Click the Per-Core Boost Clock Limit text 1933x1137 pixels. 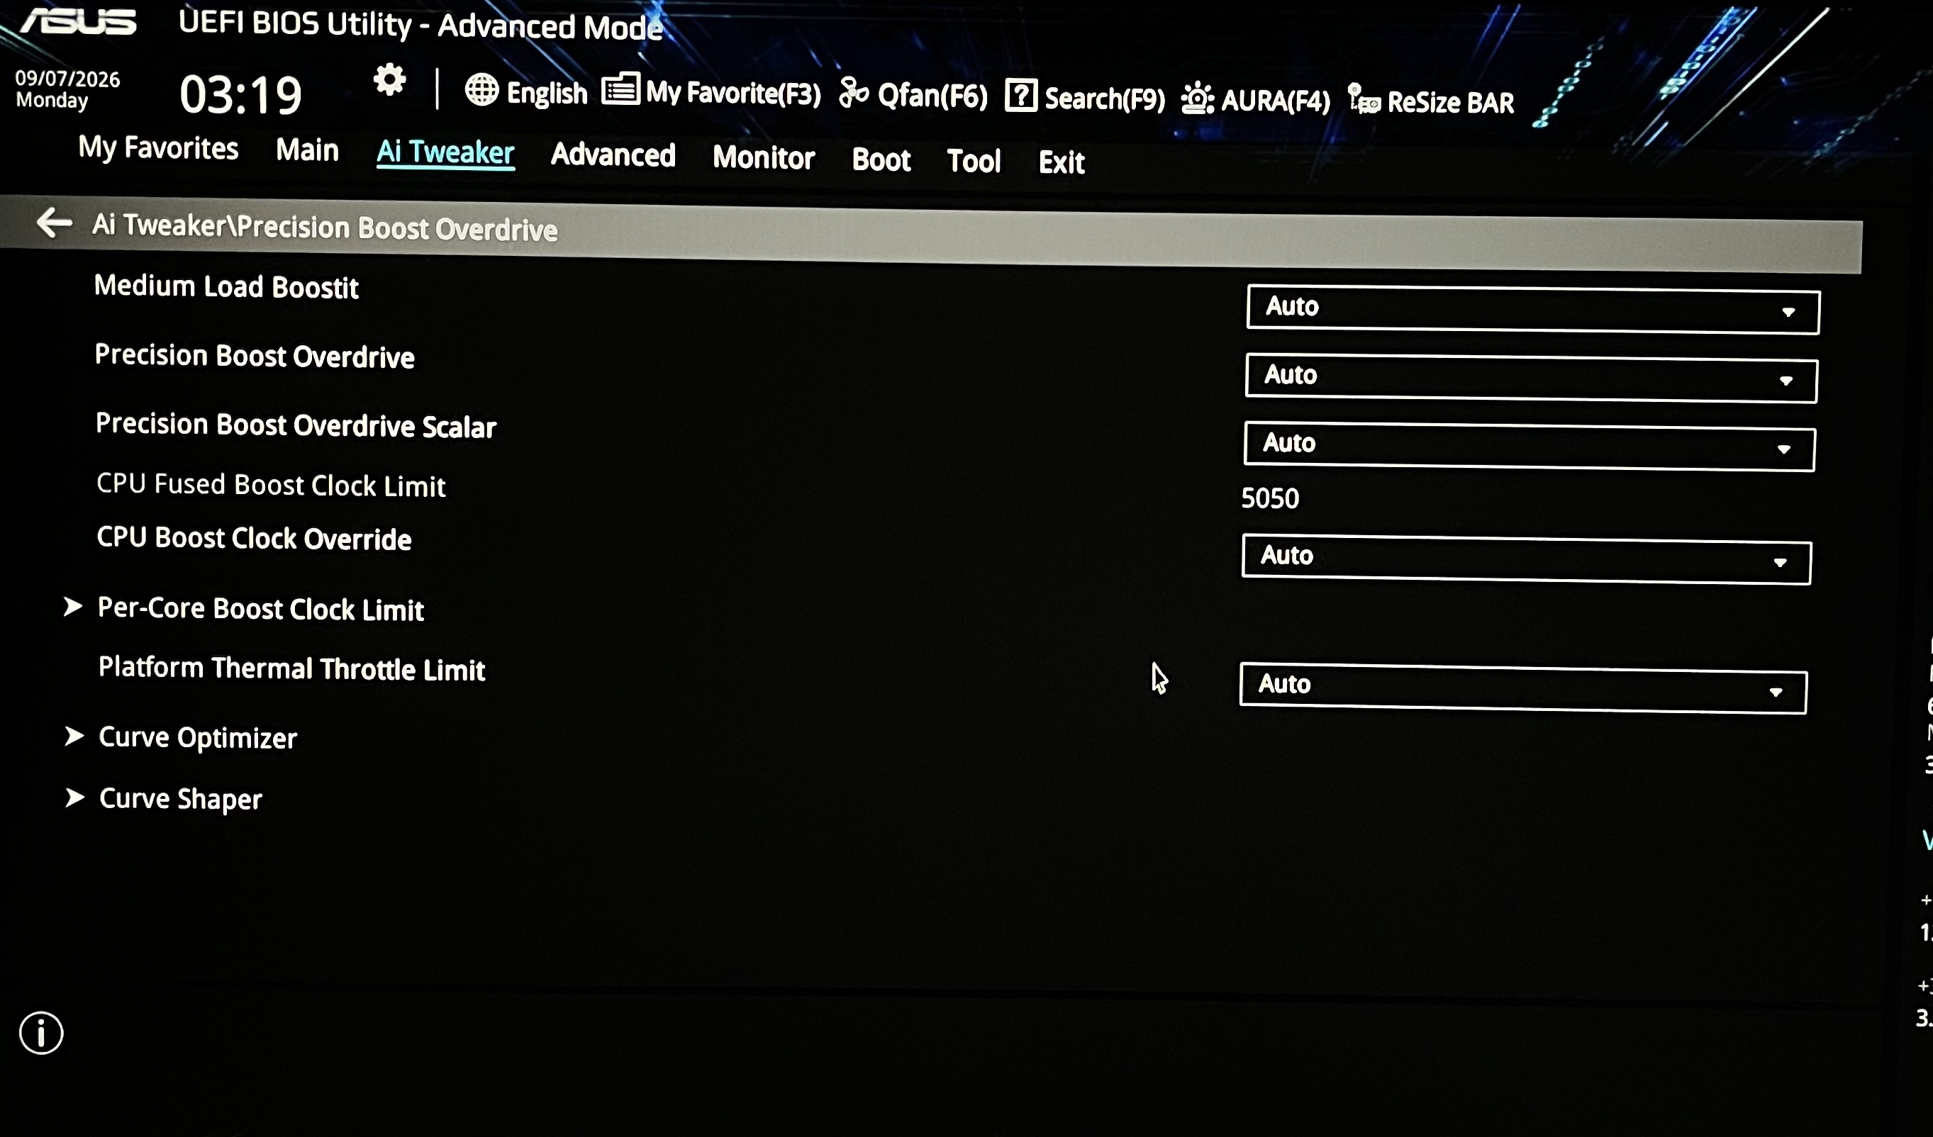tap(261, 608)
